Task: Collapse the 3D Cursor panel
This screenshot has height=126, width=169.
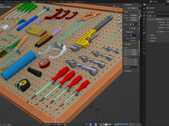Action: pyautogui.click(x=124, y=44)
